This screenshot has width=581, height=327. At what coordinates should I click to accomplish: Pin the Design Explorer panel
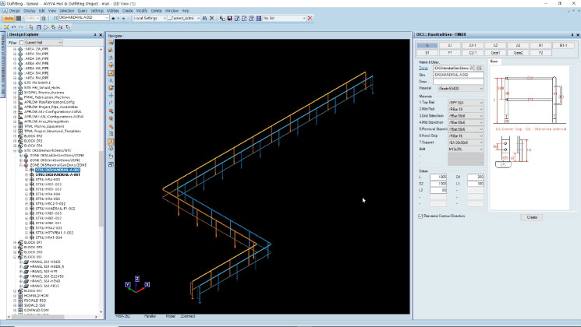(x=95, y=35)
